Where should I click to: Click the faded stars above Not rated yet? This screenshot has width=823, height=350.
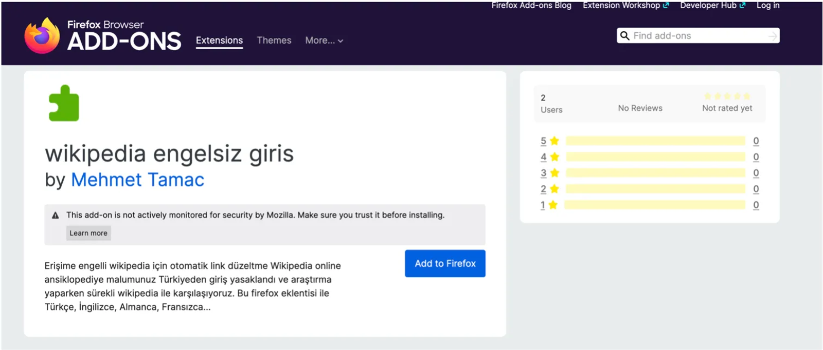tap(727, 96)
